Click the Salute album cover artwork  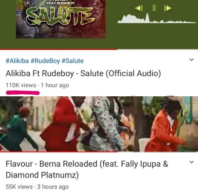[61, 19]
